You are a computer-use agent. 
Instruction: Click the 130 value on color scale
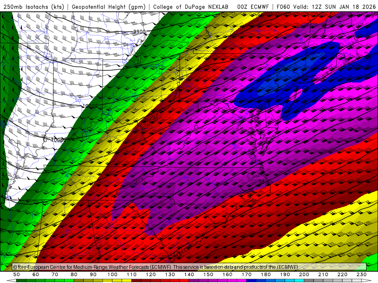tap(170, 275)
